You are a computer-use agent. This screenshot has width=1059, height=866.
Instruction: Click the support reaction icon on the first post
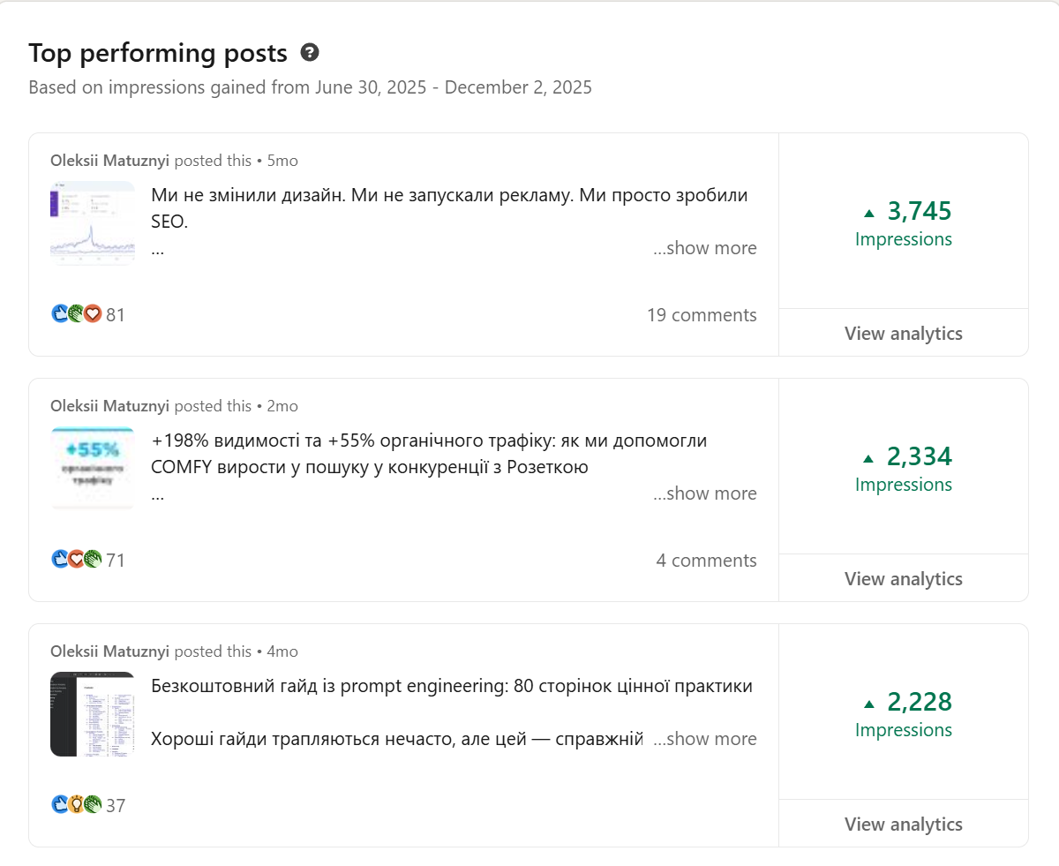76,313
